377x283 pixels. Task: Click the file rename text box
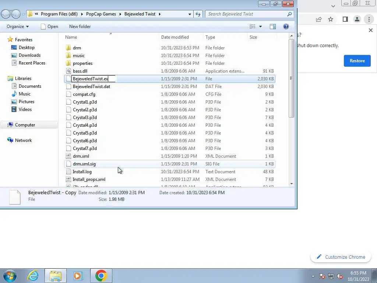[x=94, y=79]
